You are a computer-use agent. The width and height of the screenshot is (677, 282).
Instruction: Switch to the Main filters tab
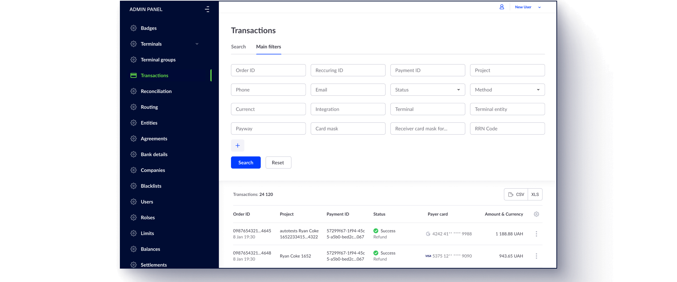click(x=269, y=47)
